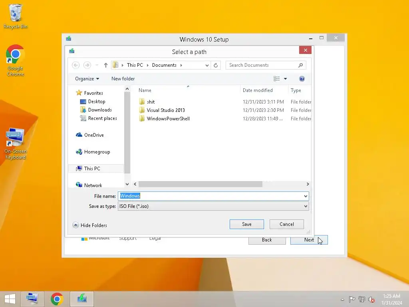Viewport: 409px width, 307px height.
Task: Click the search magnifier icon
Action: click(300, 65)
